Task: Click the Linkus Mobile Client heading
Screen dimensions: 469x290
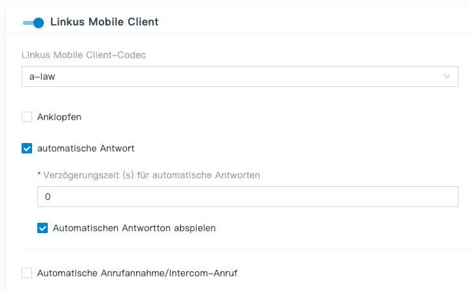Action: 104,22
